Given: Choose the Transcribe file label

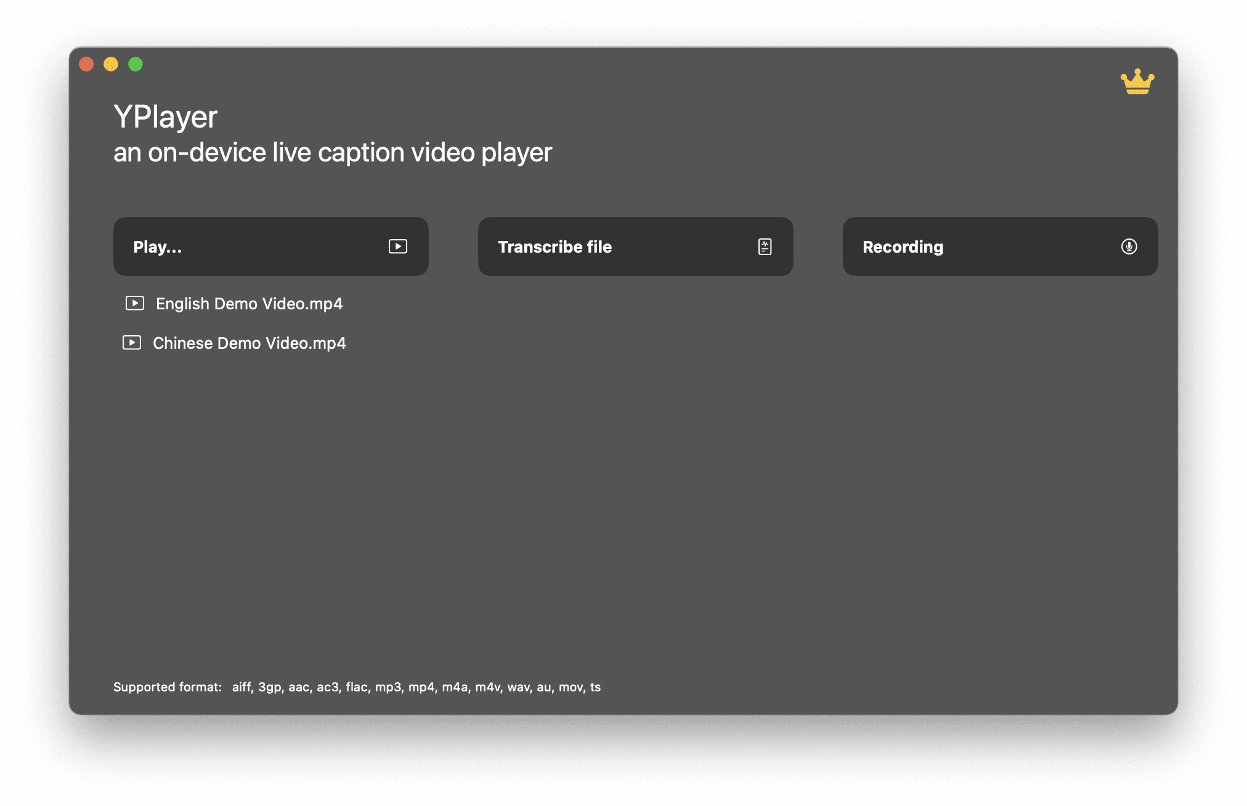Looking at the screenshot, I should [x=554, y=247].
